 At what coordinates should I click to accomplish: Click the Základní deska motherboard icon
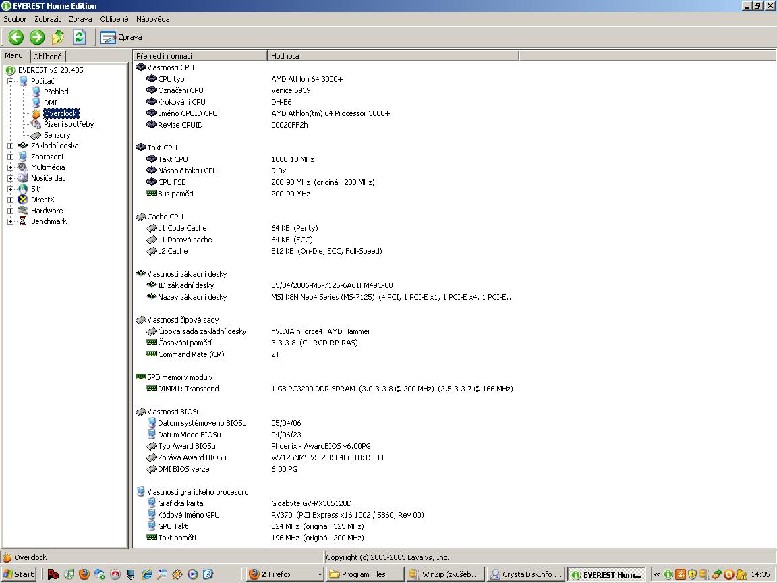23,146
